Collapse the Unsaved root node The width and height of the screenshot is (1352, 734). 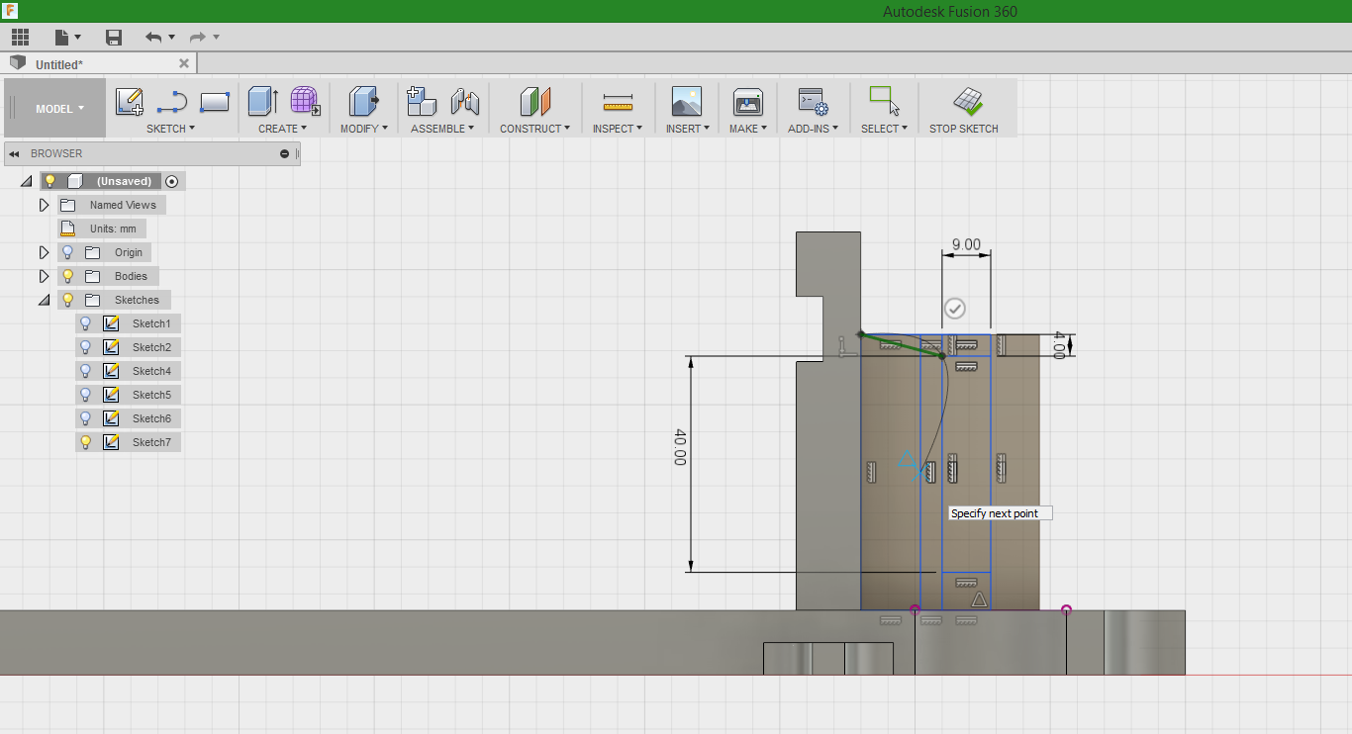(26, 181)
